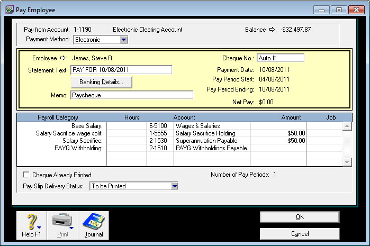This screenshot has width=370, height=246.
Task: Click the Banking Details button
Action: [101, 82]
